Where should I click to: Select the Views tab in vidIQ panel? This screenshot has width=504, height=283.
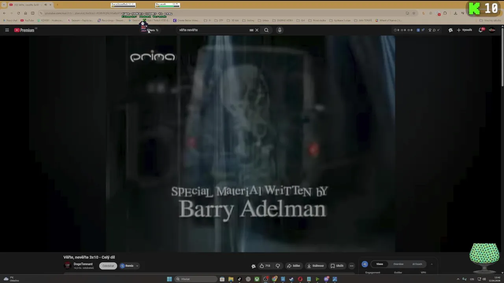[380, 264]
